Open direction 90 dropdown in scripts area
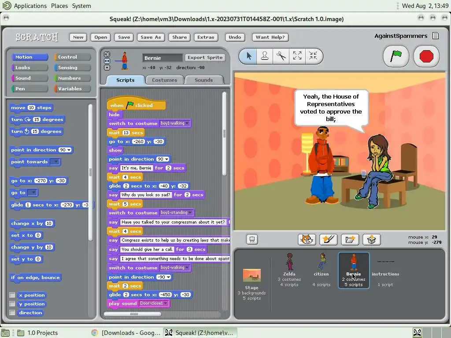This screenshot has width=451, height=338. [x=166, y=159]
